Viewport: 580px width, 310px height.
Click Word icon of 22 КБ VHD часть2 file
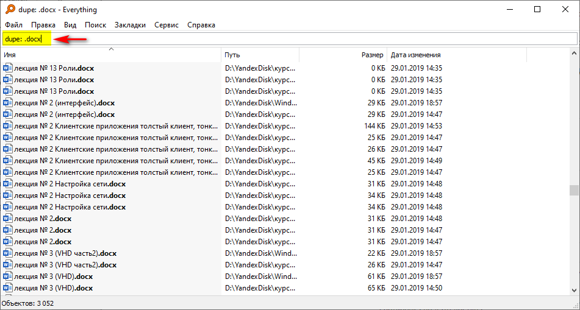7,253
